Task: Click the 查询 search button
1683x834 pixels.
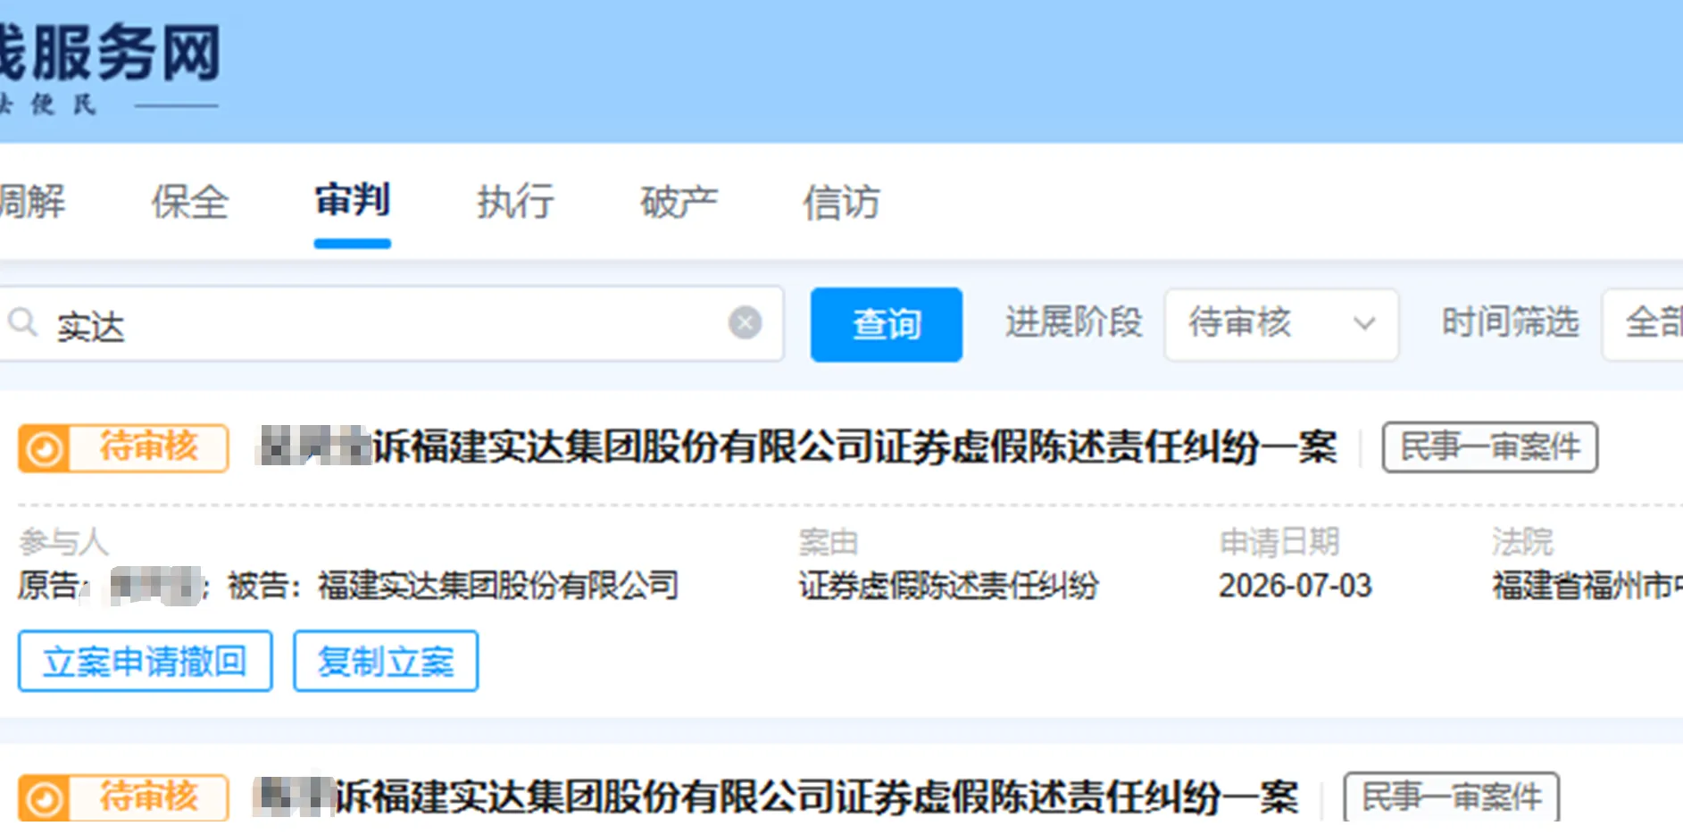Action: pyautogui.click(x=886, y=324)
